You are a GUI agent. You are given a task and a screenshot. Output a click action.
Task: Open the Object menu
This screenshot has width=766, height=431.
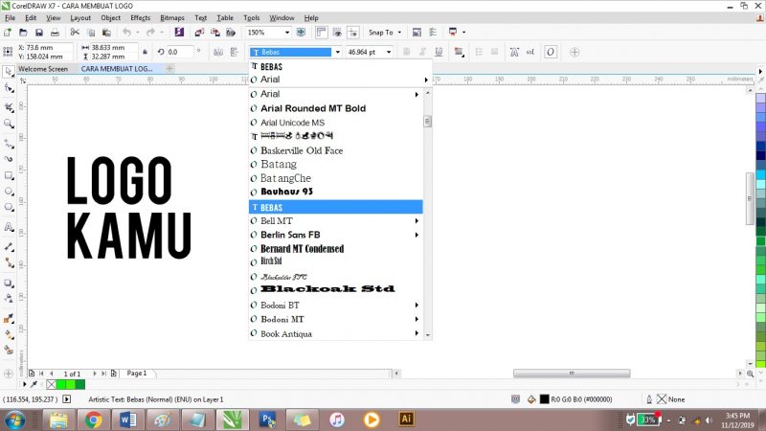click(110, 18)
